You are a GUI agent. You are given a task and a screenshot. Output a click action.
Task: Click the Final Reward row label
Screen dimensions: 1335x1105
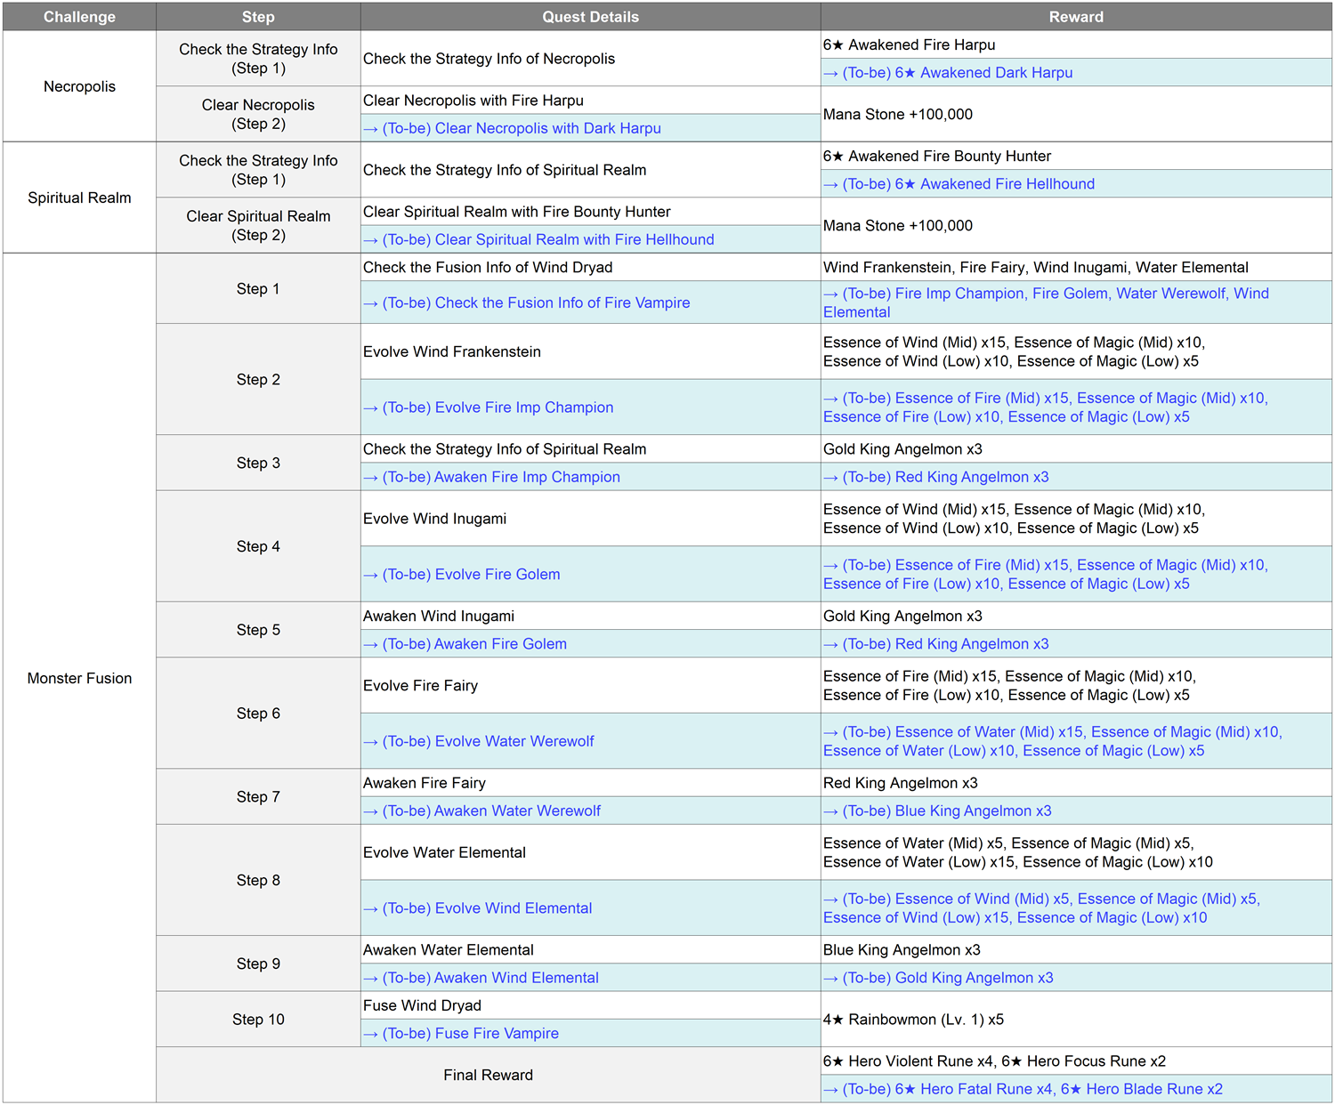click(488, 1075)
